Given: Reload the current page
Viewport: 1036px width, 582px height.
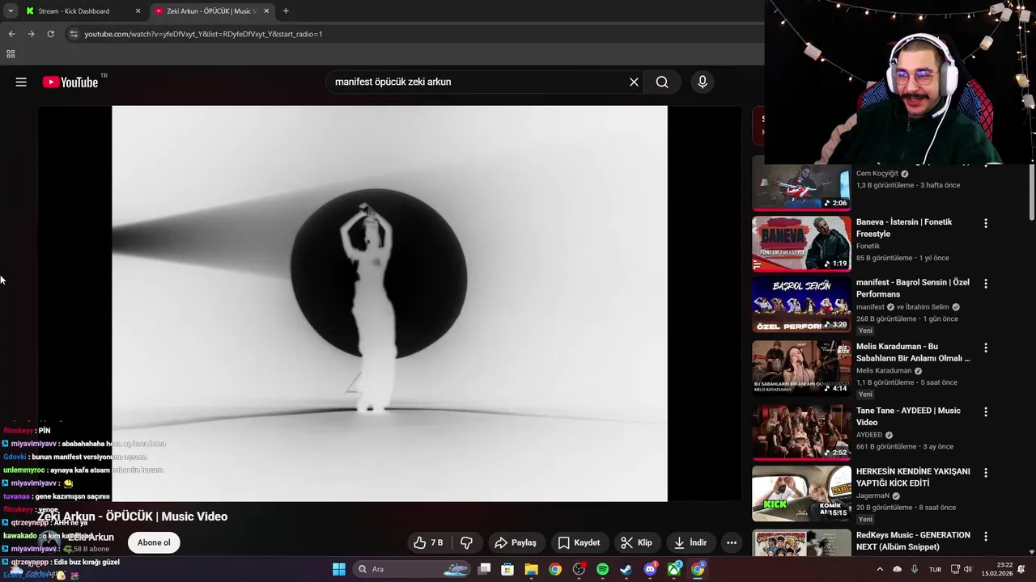Looking at the screenshot, I should point(50,34).
